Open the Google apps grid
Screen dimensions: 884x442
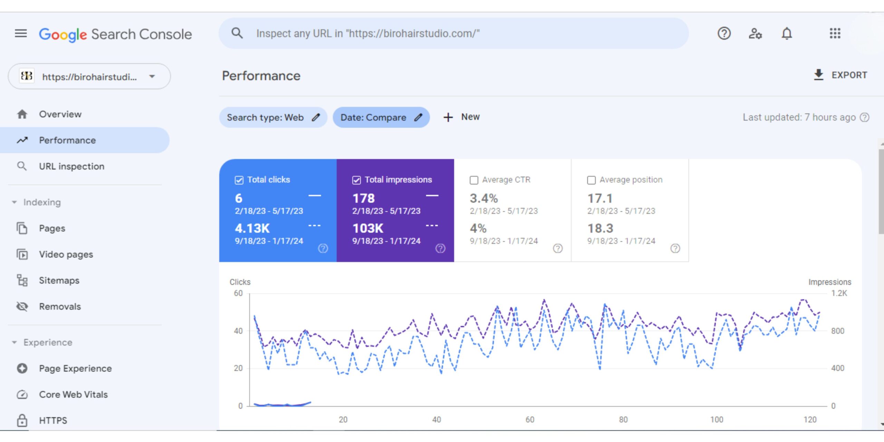coord(835,33)
